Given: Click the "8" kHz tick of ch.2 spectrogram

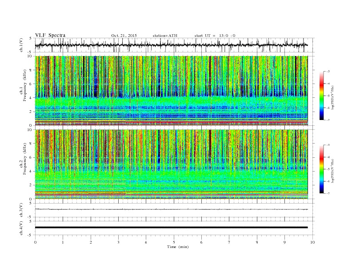Looking at the screenshot, I should (31, 144).
